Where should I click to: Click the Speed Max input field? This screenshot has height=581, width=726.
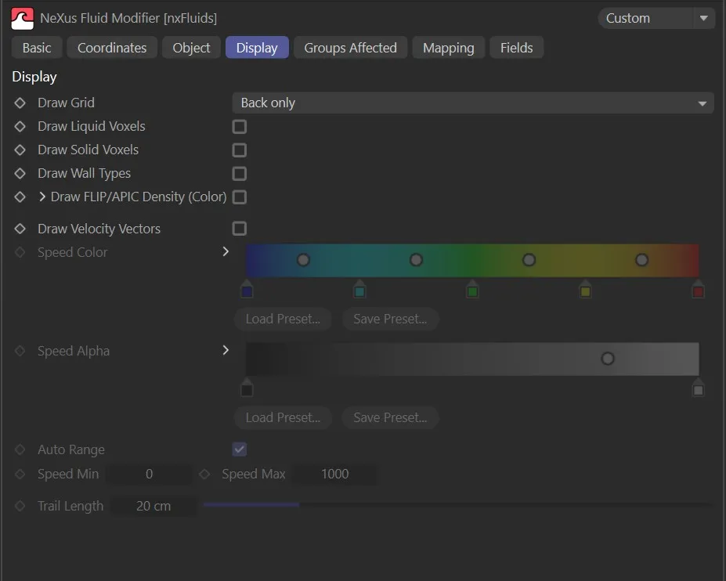click(x=335, y=474)
